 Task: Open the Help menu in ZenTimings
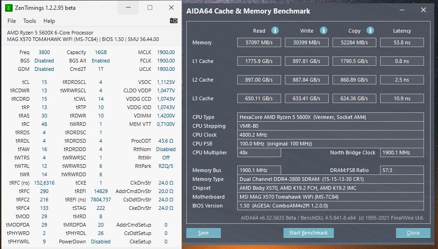tap(49, 21)
